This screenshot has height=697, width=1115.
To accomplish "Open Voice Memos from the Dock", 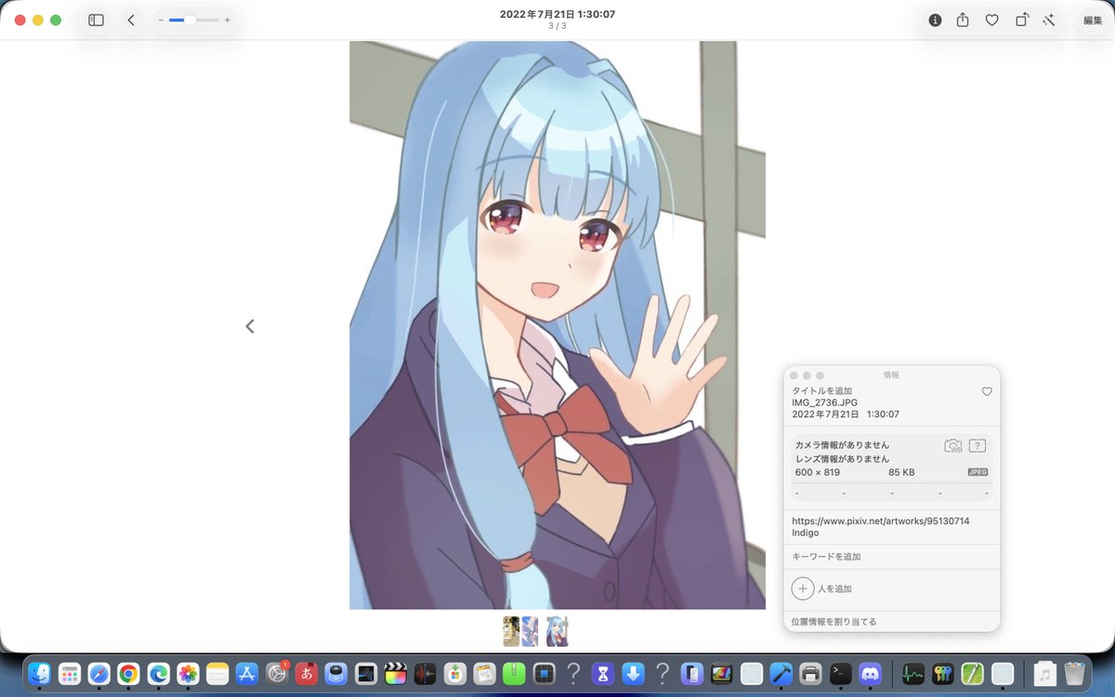I will click(x=426, y=673).
